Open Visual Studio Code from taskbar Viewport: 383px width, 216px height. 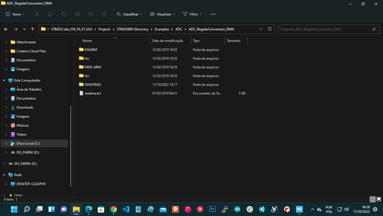pyautogui.click(x=126, y=209)
